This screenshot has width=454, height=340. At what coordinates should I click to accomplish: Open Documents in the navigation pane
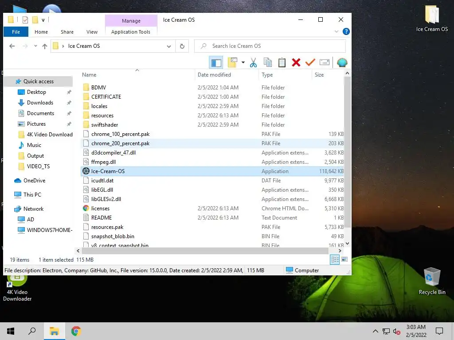(40, 113)
